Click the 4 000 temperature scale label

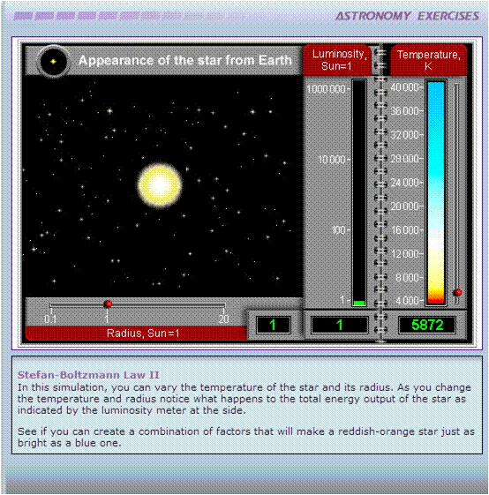pyautogui.click(x=408, y=300)
